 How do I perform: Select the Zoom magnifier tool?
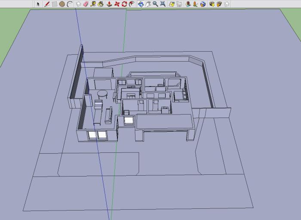155,4
